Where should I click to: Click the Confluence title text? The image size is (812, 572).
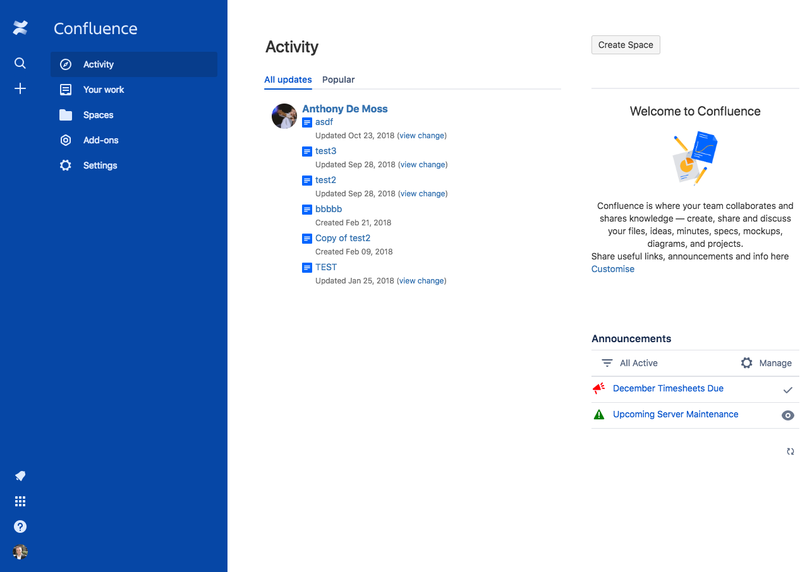95,28
